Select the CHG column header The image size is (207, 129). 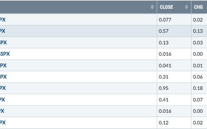coord(199,7)
